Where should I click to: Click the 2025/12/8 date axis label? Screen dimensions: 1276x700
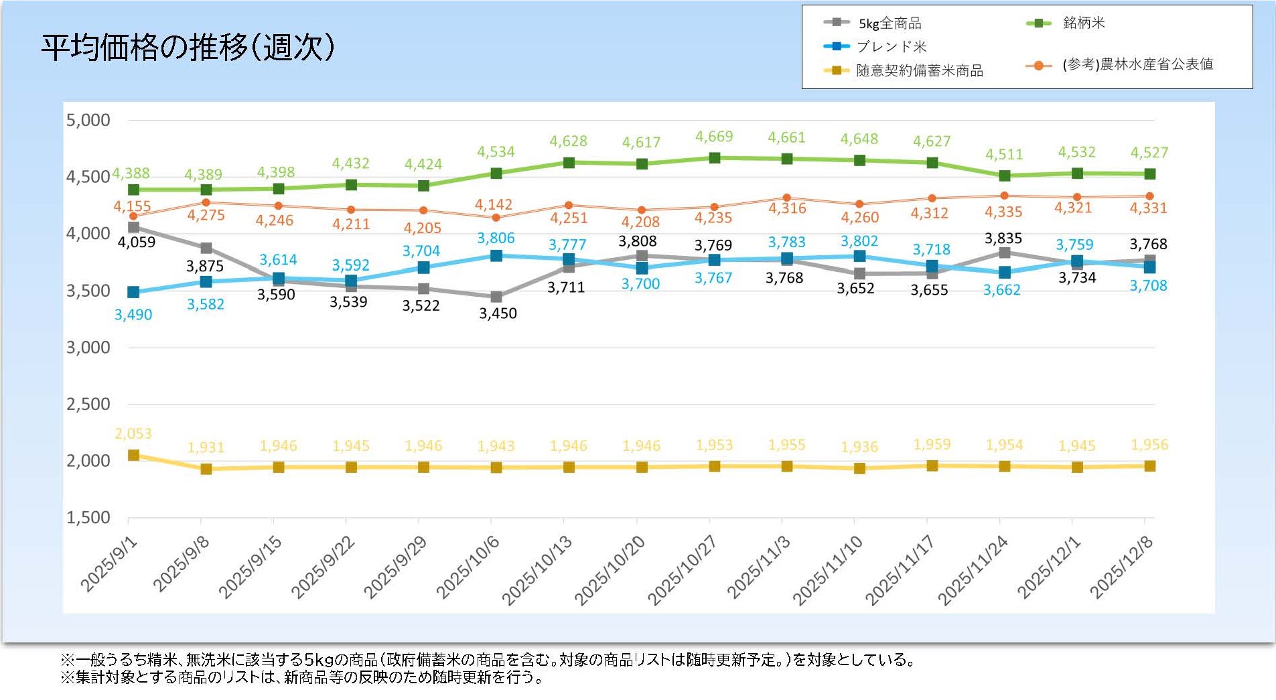point(1122,567)
